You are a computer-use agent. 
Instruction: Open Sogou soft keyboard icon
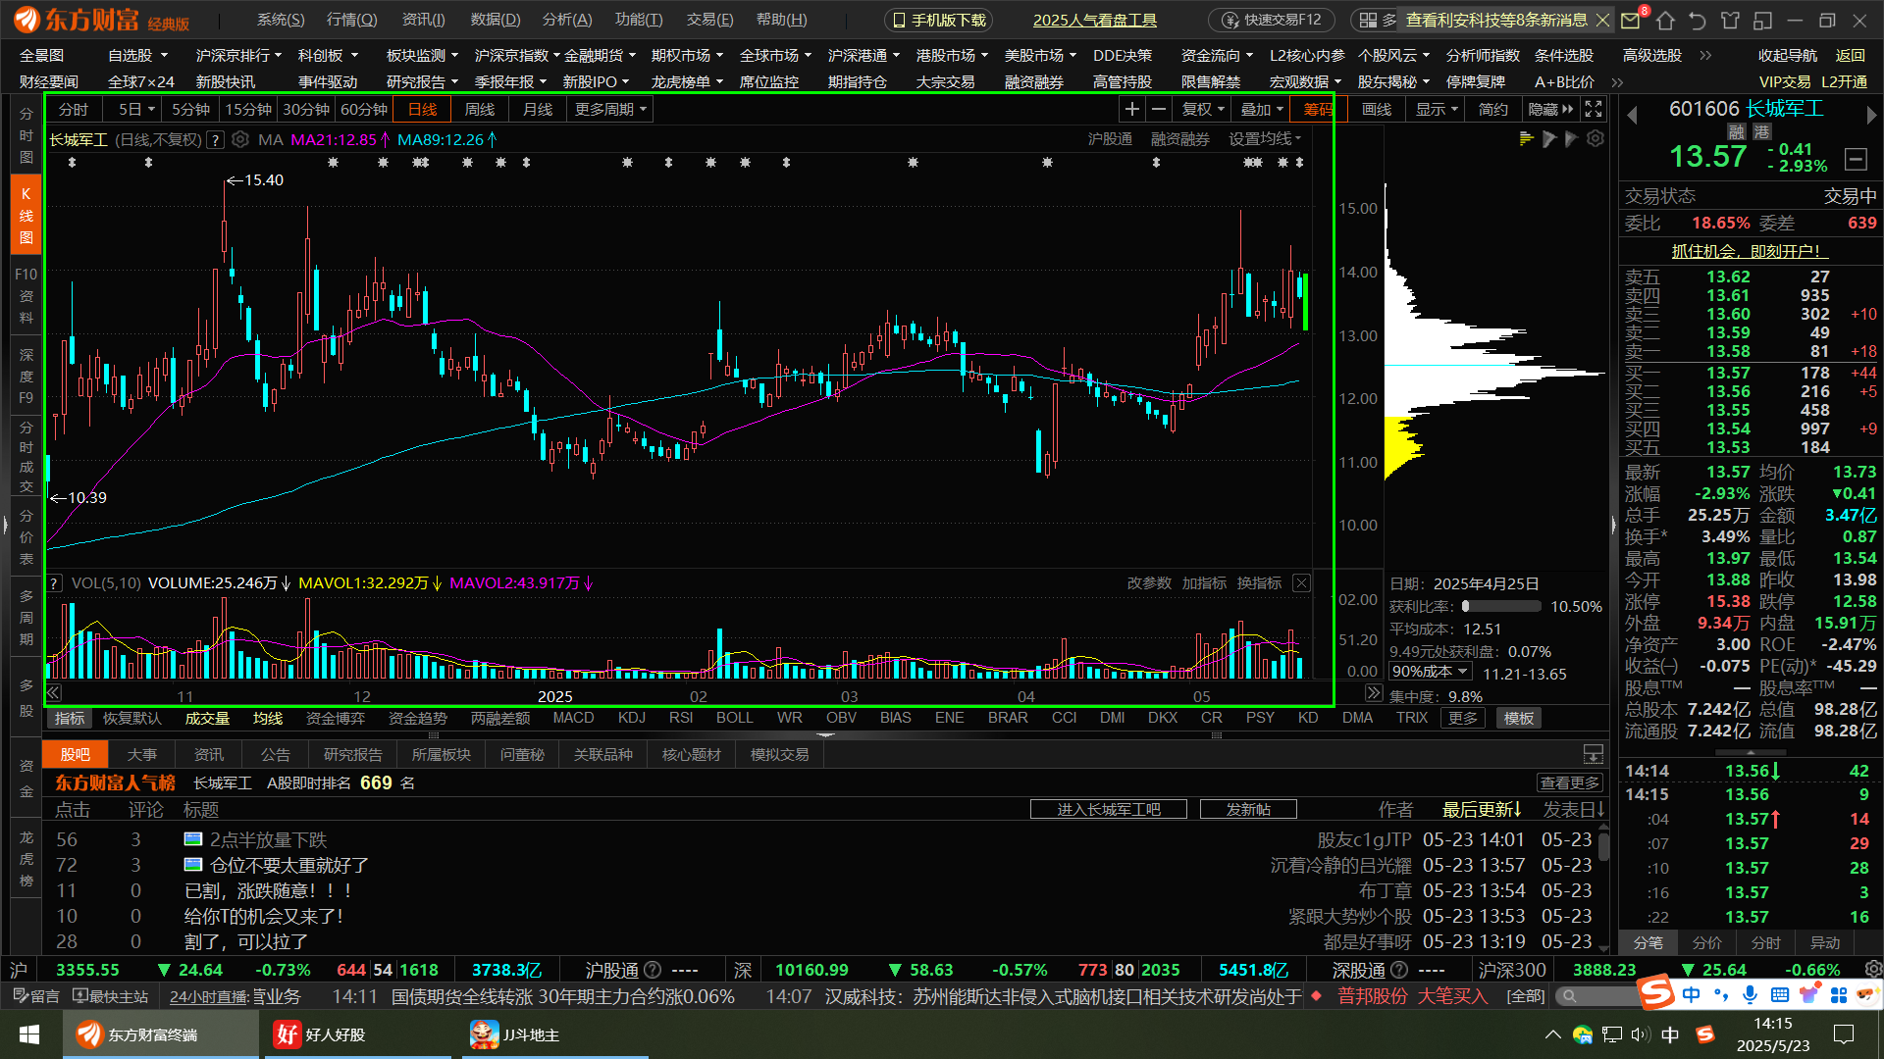(x=1780, y=995)
